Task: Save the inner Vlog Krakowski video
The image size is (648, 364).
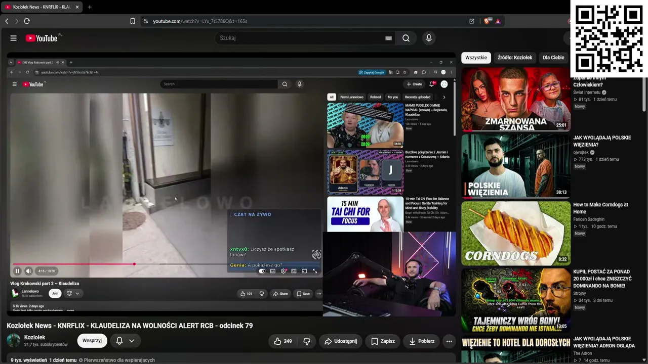Action: click(x=303, y=294)
